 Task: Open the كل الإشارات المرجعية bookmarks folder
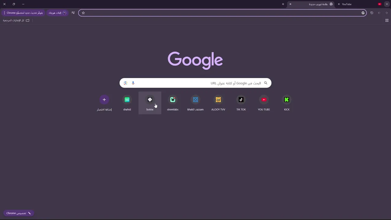click(x=16, y=20)
